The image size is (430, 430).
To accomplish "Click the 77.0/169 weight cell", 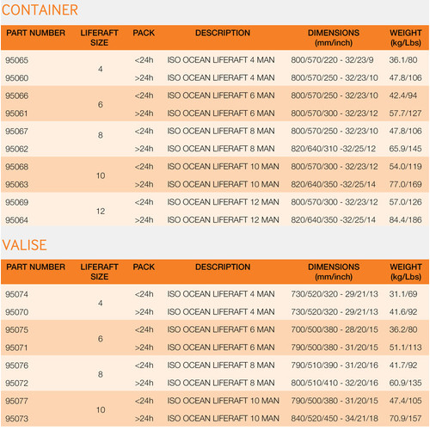I will [405, 184].
